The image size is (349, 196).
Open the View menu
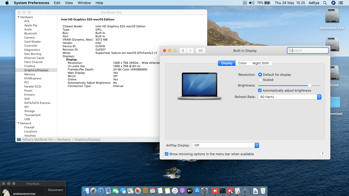69,3
